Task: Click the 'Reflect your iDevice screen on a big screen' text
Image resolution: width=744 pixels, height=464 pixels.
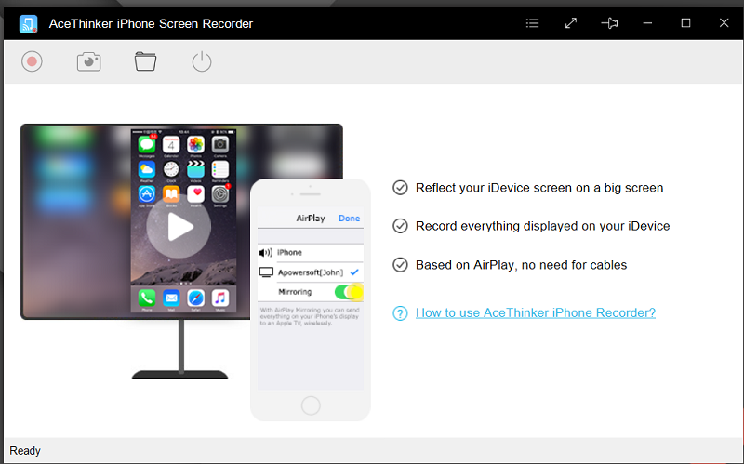Action: click(x=539, y=188)
